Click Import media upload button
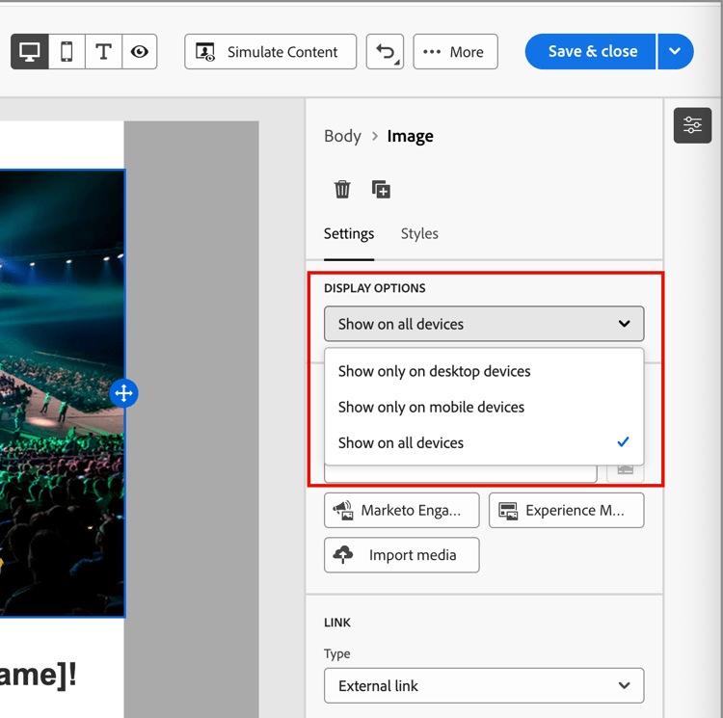The image size is (723, 718). [401, 555]
